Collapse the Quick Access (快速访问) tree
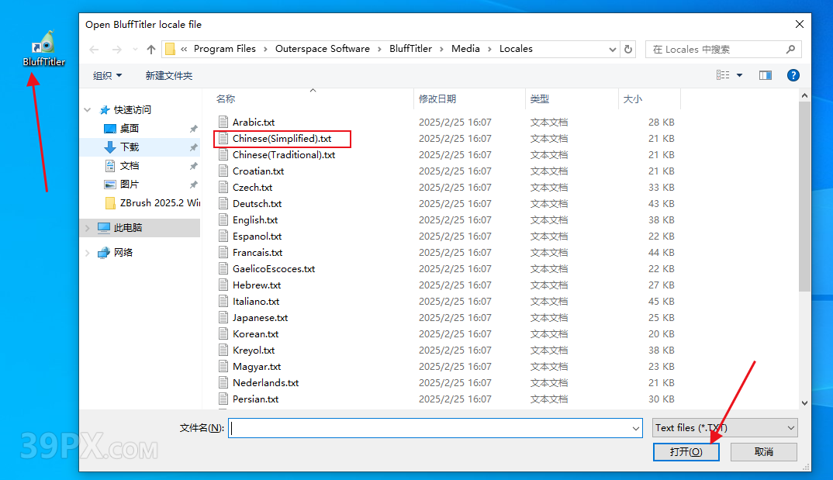The image size is (833, 480). (88, 110)
